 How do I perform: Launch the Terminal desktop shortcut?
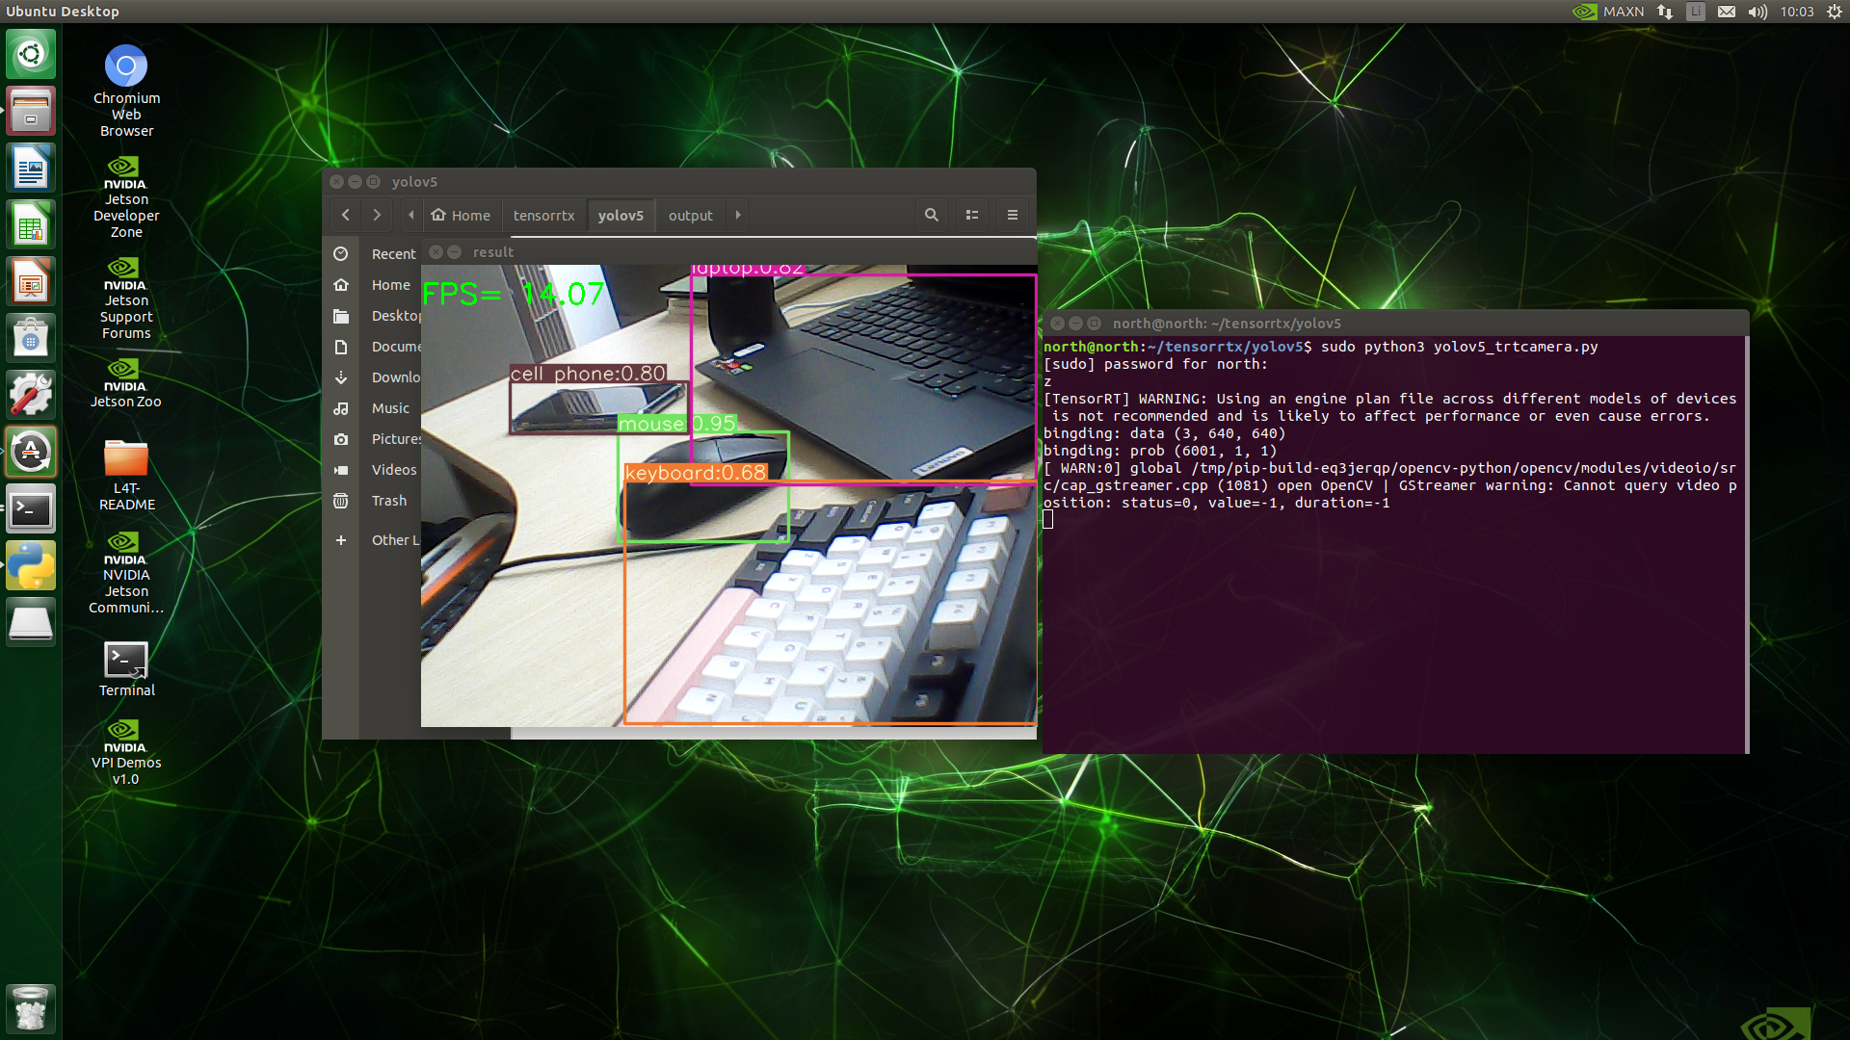coord(126,662)
